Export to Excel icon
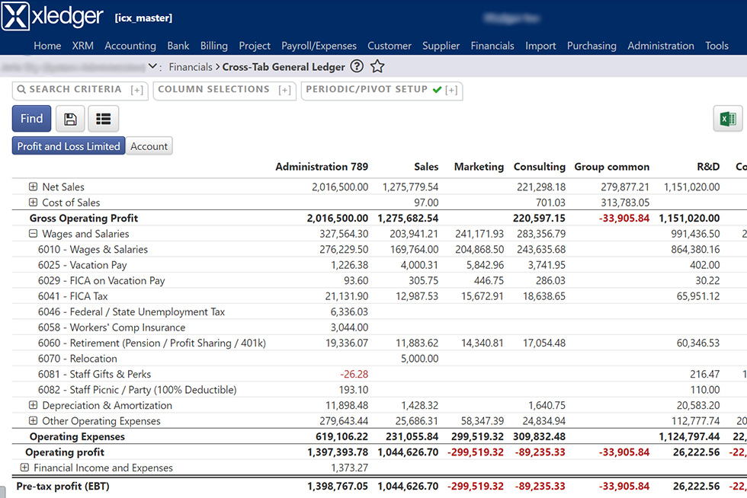 pos(727,118)
